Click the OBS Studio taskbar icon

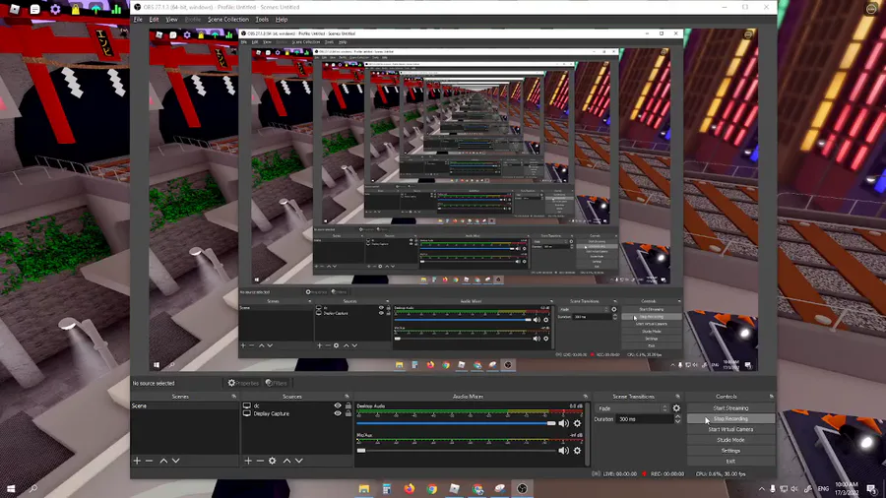tap(522, 488)
